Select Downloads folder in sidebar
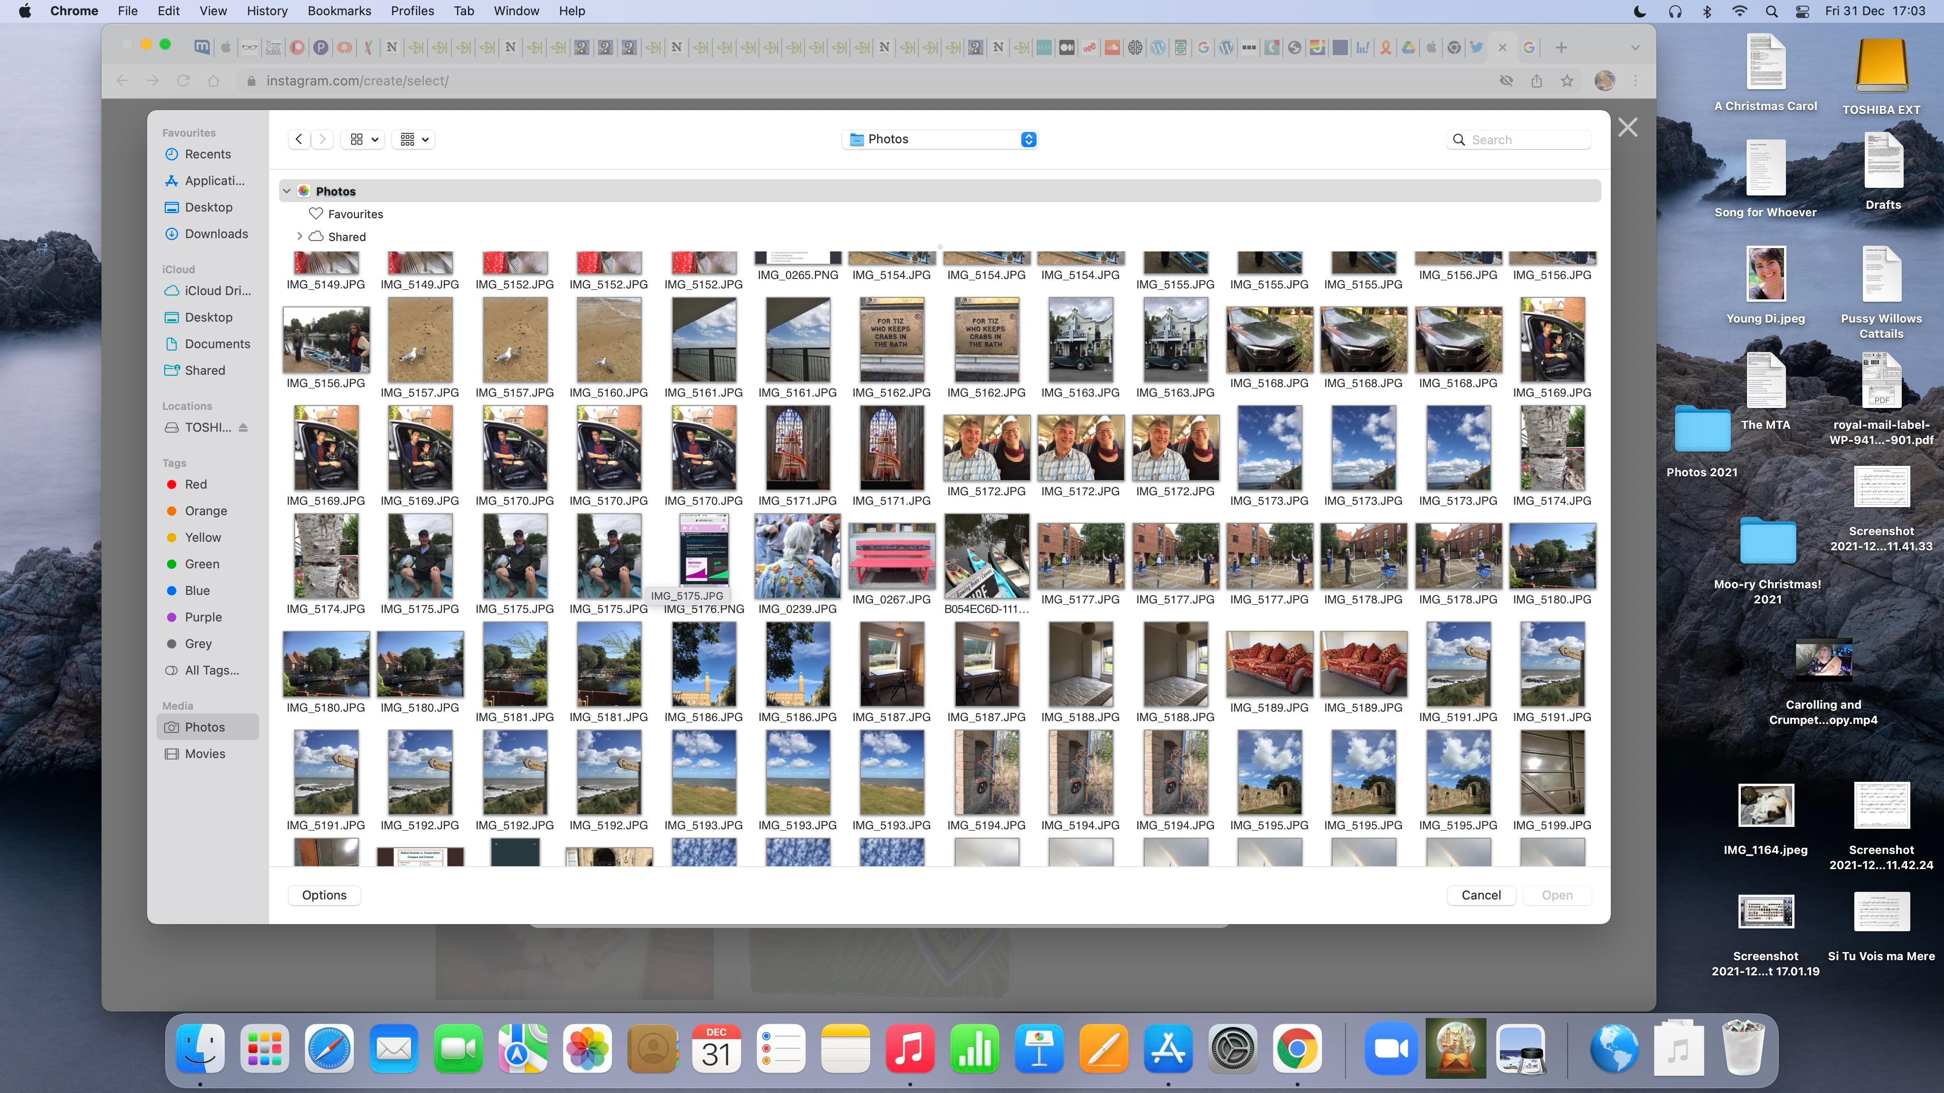The width and height of the screenshot is (1944, 1093). coord(216,234)
